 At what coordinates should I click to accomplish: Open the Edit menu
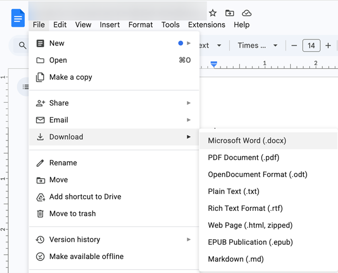pyautogui.click(x=60, y=25)
